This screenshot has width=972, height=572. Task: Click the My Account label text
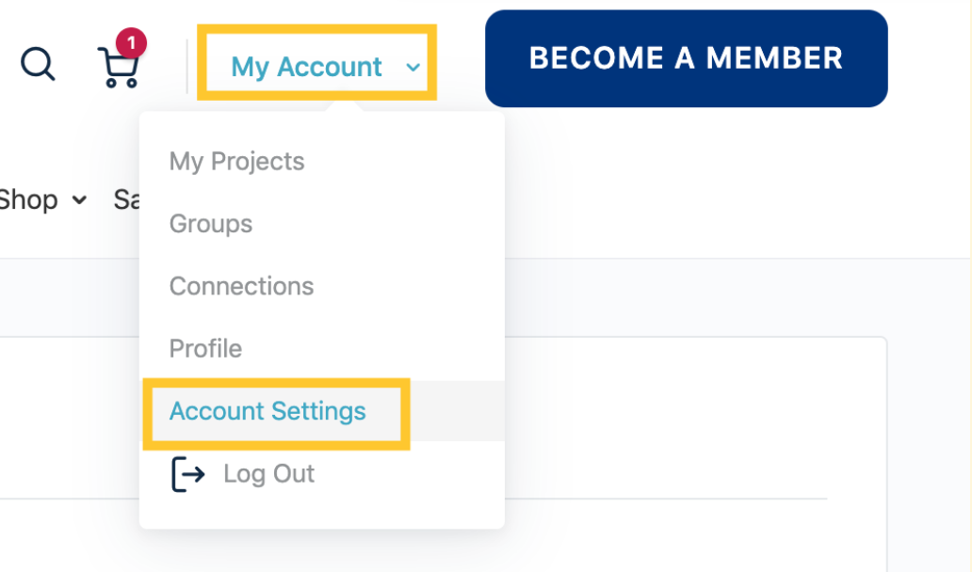[x=306, y=67]
